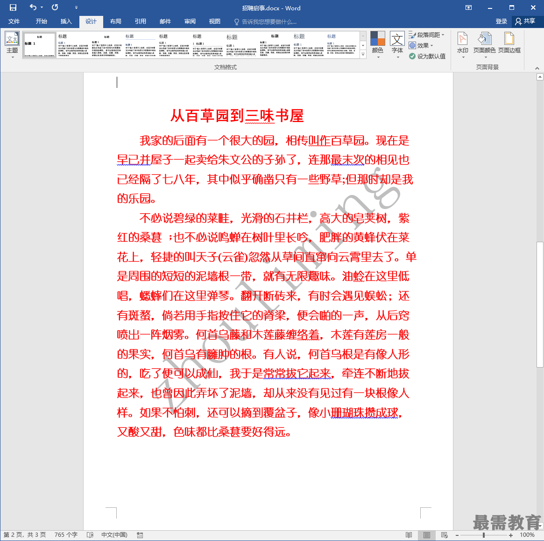The height and width of the screenshot is (541, 544).
Task: Collapse the ribbon with the chevron
Action: (x=537, y=68)
